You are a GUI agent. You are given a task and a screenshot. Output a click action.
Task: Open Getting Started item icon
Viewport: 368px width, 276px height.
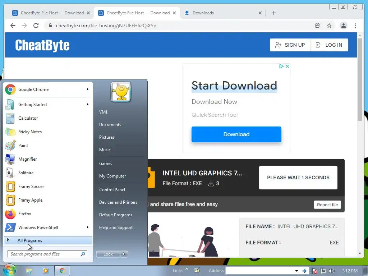tap(10, 105)
